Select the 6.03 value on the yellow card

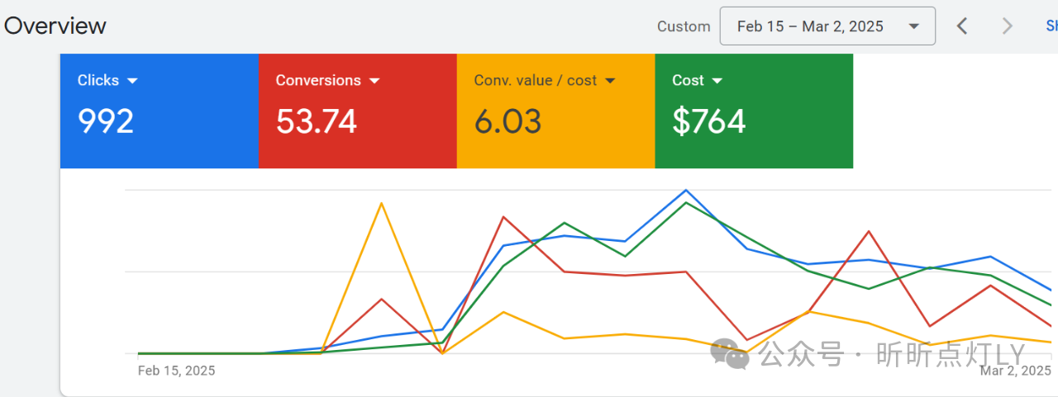click(x=508, y=121)
